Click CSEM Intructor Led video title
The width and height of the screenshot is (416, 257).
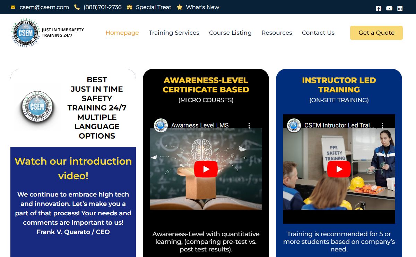339,125
